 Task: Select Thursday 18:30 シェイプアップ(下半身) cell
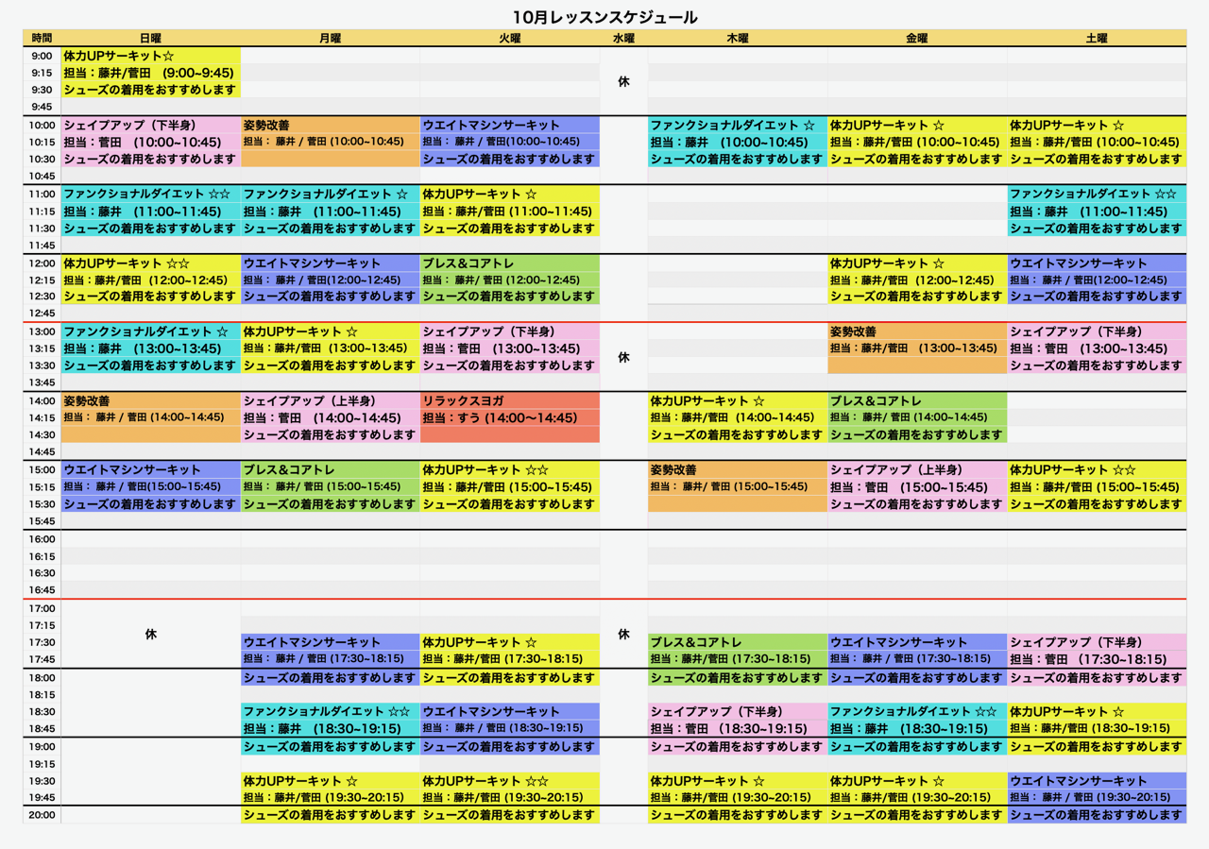738,711
